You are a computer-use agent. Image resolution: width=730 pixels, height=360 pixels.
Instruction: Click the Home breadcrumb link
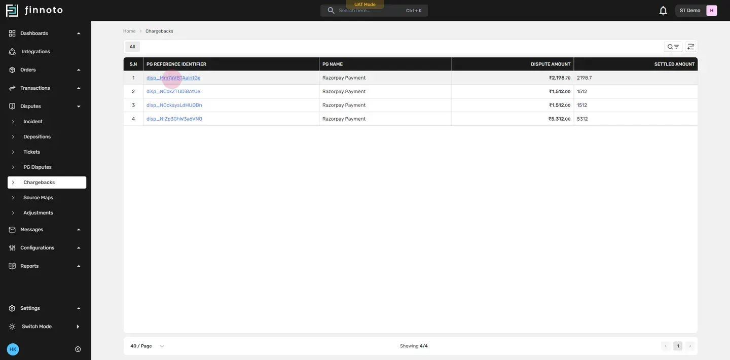pos(129,31)
